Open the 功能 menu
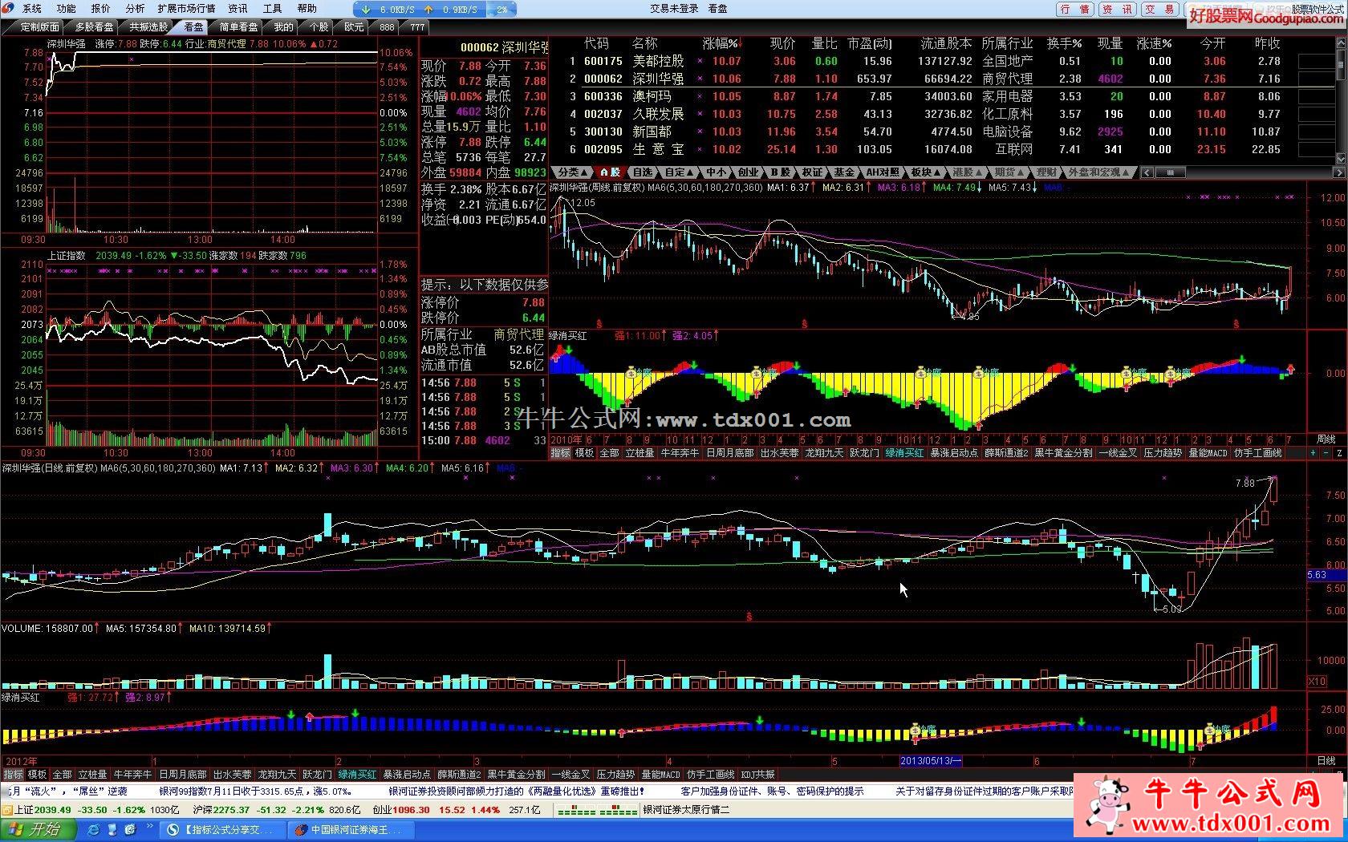This screenshot has height=842, width=1348. coord(67,9)
